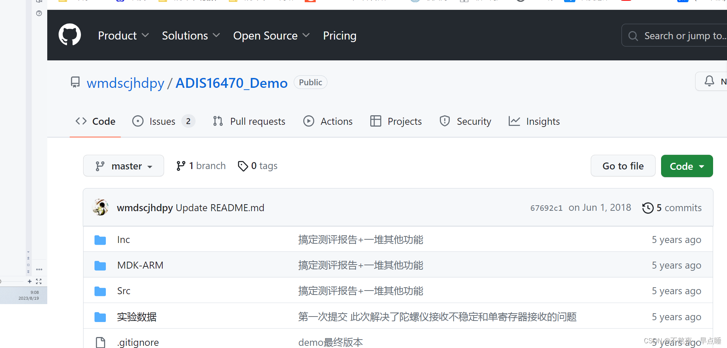Click the .gitignore file icon
727x348 pixels.
point(100,343)
